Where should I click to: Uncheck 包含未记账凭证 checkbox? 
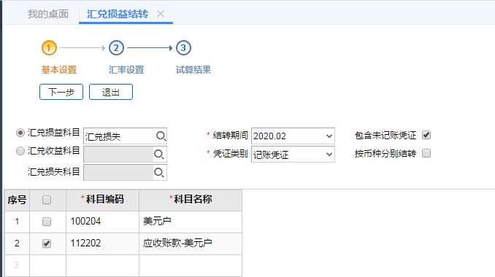pyautogui.click(x=426, y=135)
